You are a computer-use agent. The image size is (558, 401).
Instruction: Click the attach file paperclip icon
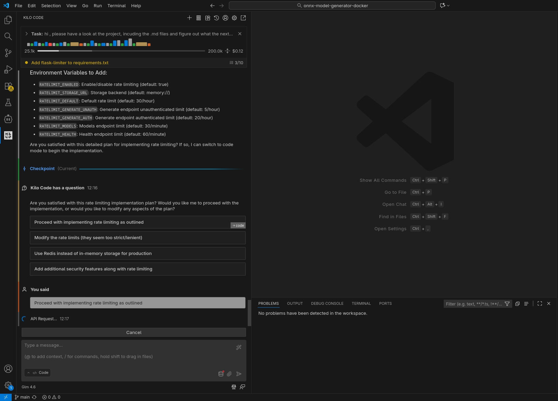pyautogui.click(x=229, y=374)
